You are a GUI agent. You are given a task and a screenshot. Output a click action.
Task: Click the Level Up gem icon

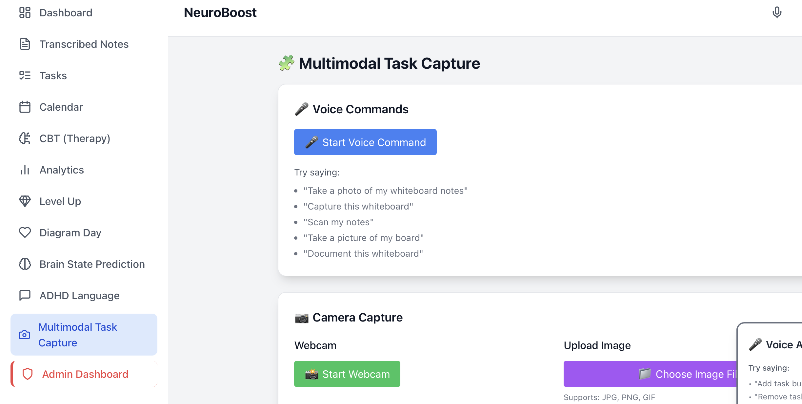tap(25, 201)
